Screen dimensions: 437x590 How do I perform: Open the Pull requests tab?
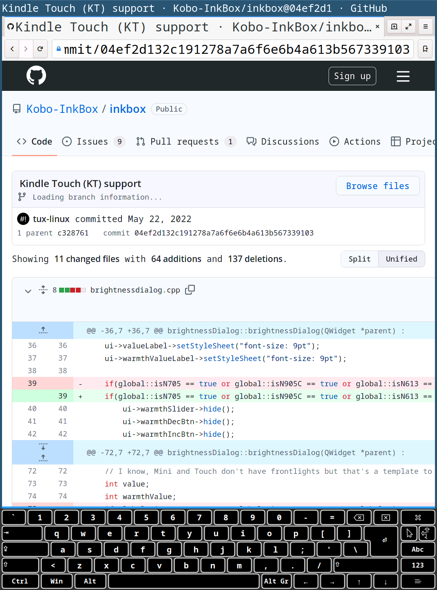184,141
